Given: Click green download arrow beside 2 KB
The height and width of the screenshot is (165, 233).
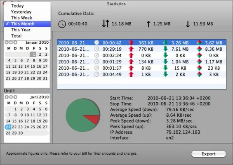Looking at the screenshot, I should tap(165, 74).
